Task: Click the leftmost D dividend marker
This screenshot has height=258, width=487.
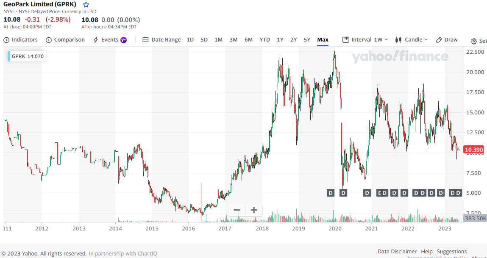Action: tap(331, 193)
